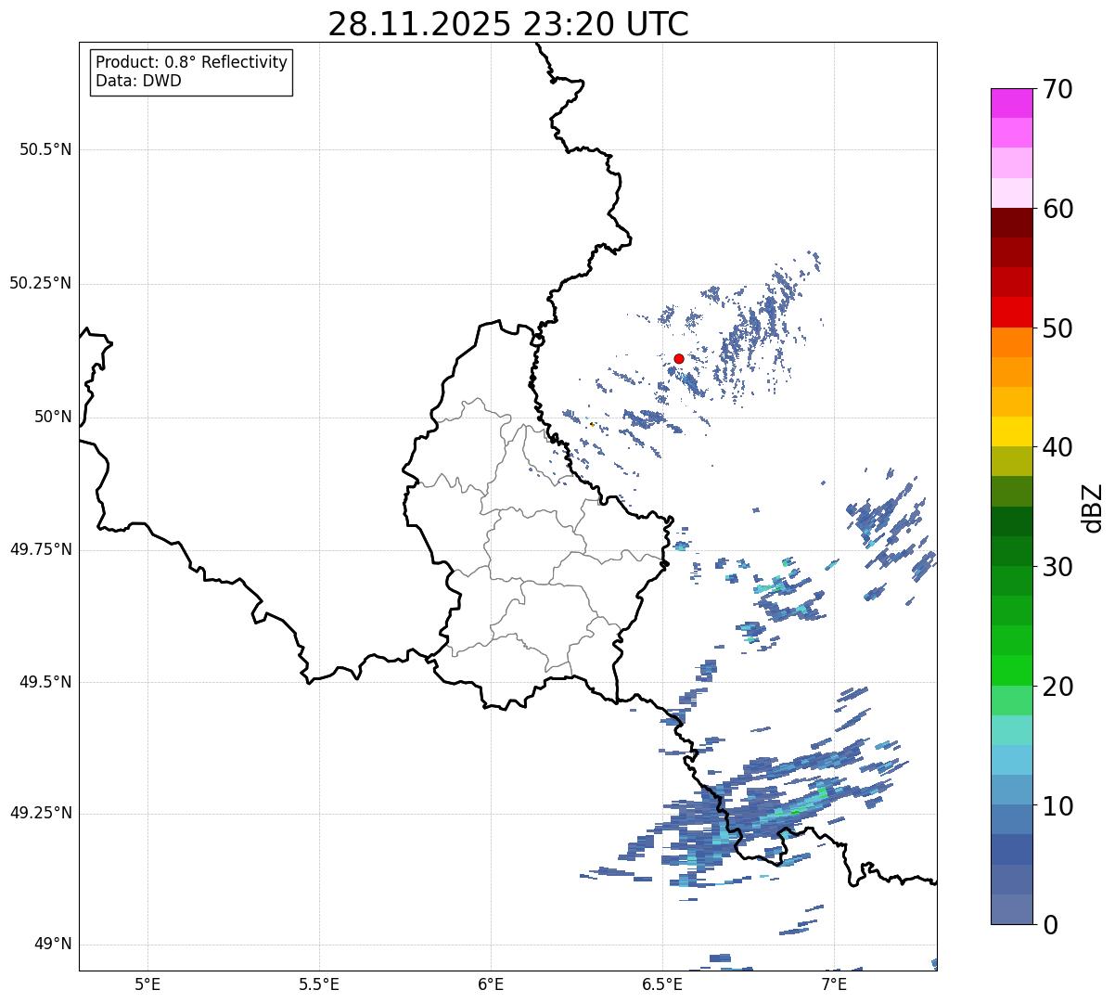Click the olive colorbar segment just below 40
The image size is (1115, 1003).
(x=1011, y=462)
